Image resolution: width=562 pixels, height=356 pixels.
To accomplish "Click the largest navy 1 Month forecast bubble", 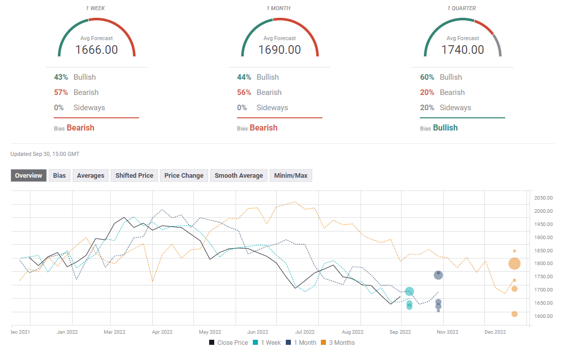I will pos(439,275).
